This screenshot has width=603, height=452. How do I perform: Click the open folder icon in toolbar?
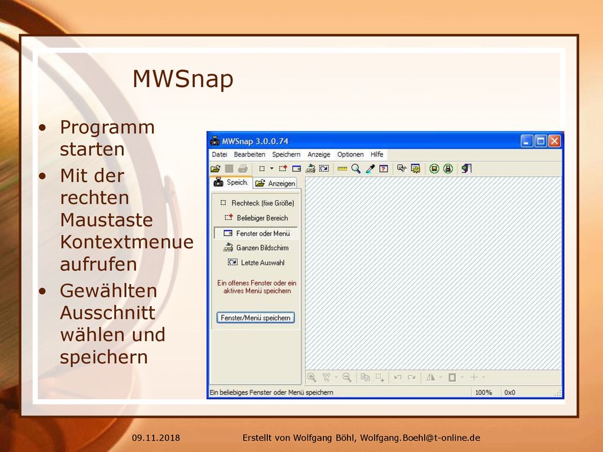coord(216,168)
